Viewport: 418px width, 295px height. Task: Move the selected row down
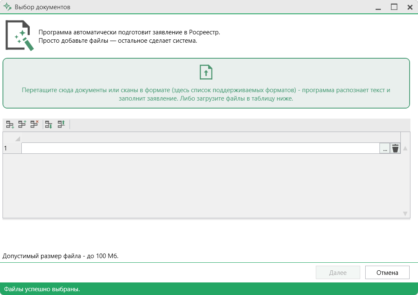[49, 124]
